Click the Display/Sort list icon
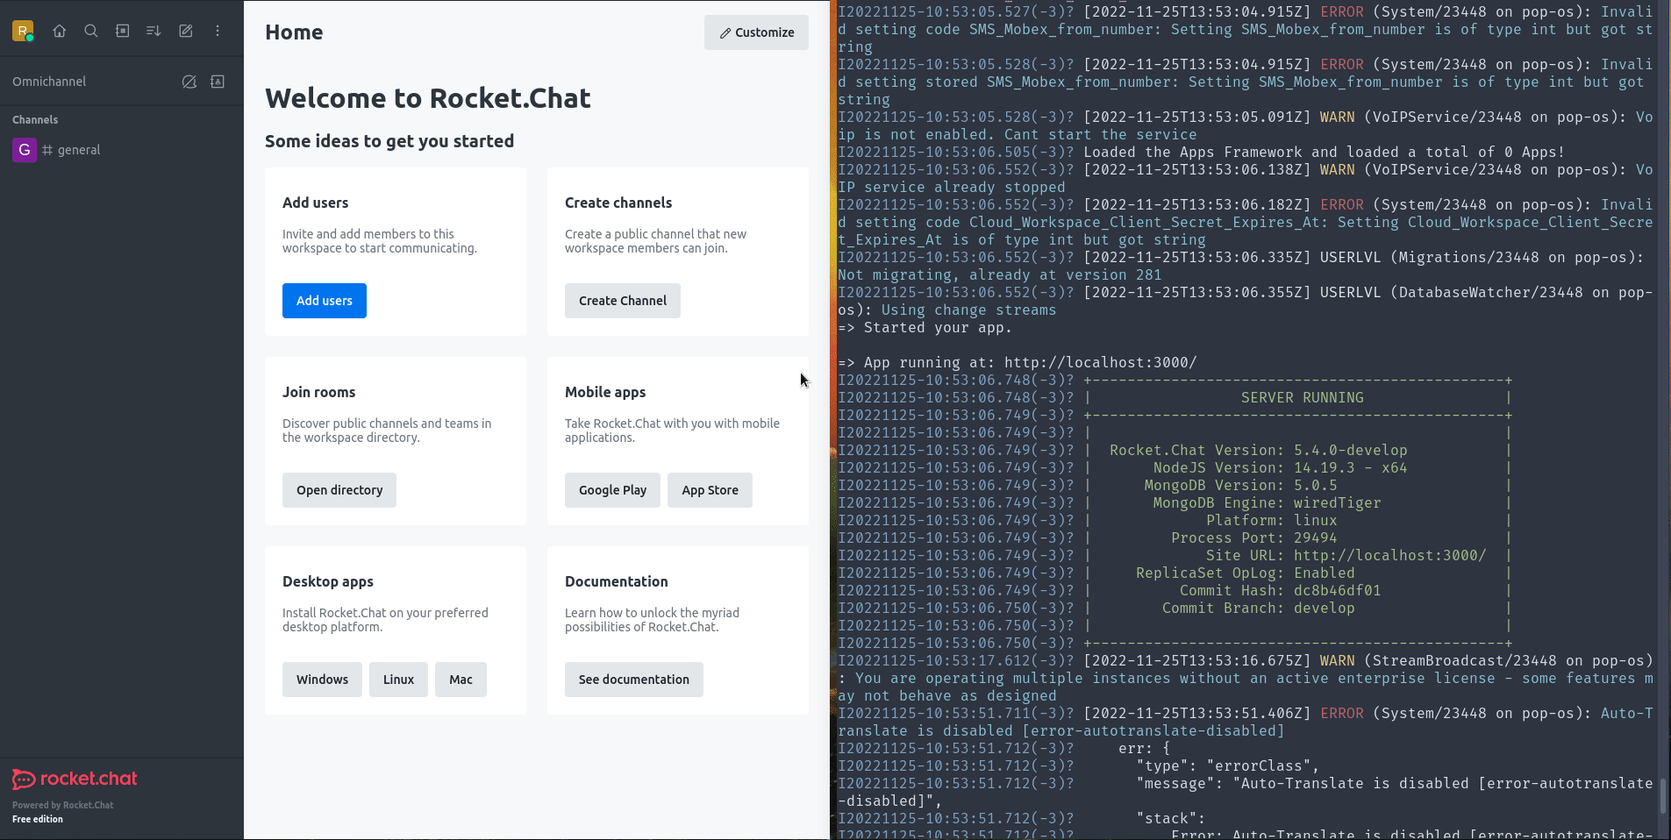 pos(154,31)
